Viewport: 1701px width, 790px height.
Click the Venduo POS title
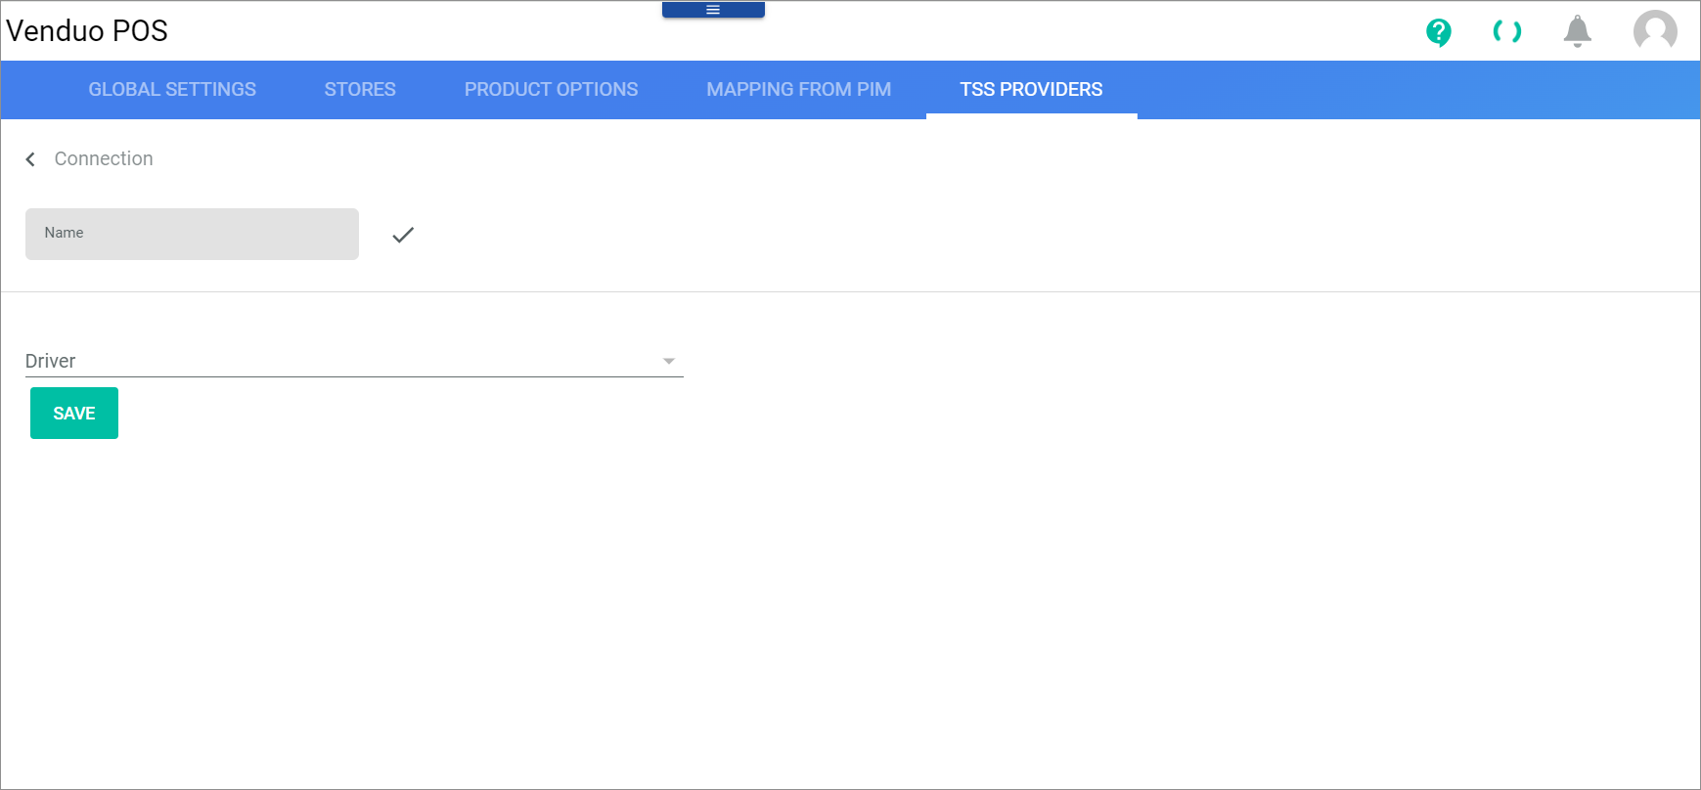click(87, 31)
